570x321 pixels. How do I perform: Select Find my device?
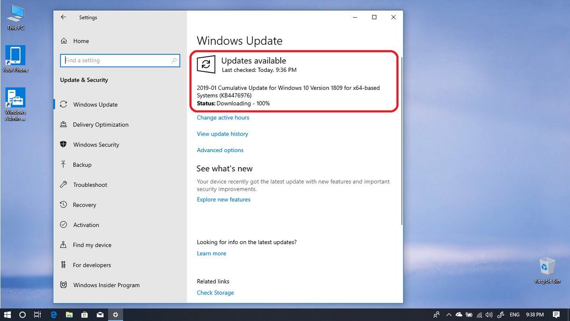coord(92,245)
